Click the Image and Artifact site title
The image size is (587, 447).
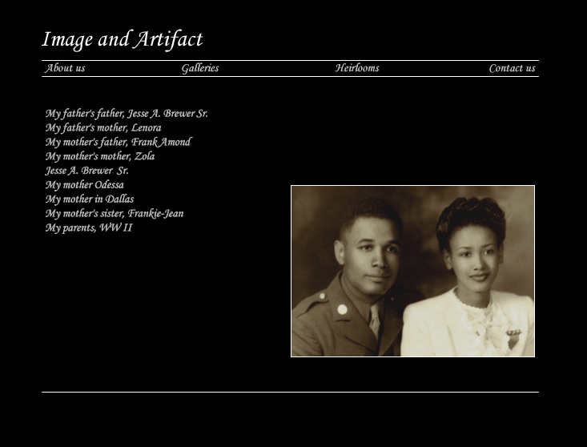(x=123, y=39)
